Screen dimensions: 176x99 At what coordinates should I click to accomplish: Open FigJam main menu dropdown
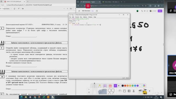[79, 11]
